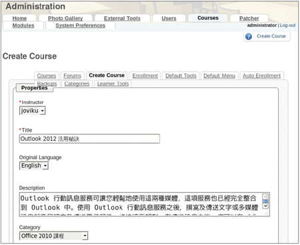Viewport: 300px width, 245px height.
Task: Click the administrator username text
Action: click(262, 25)
